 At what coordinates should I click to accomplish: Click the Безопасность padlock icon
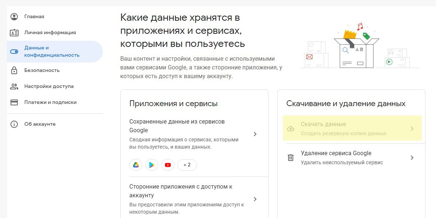pos(14,70)
